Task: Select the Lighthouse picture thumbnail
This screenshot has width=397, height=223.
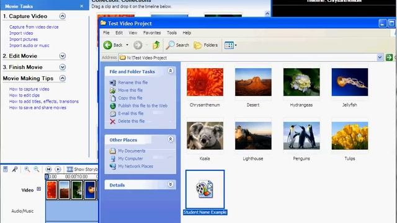Action: tap(253, 136)
